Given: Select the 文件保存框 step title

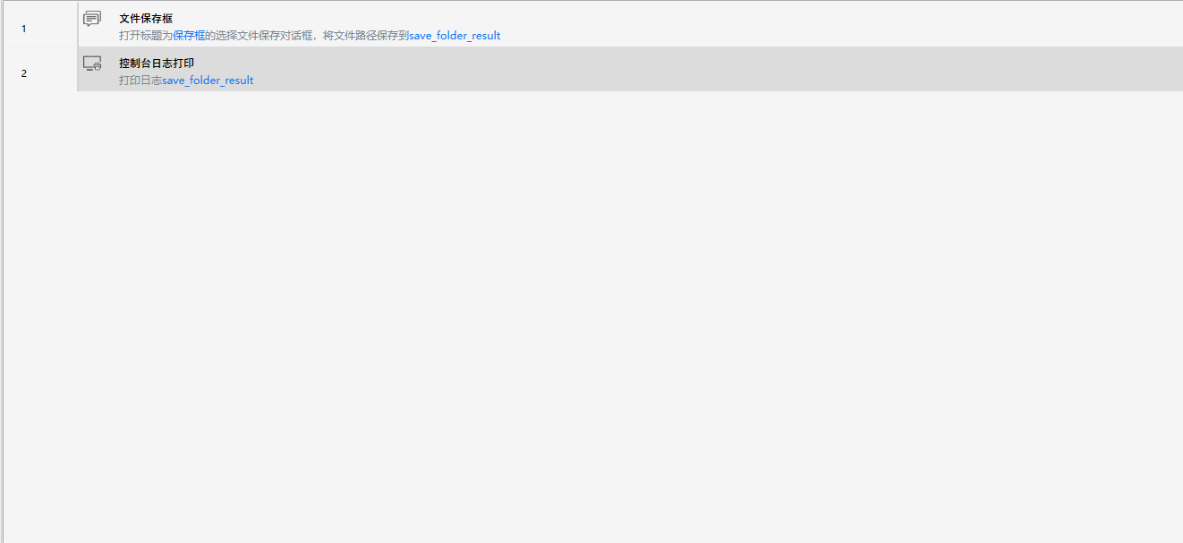Looking at the screenshot, I should point(146,18).
